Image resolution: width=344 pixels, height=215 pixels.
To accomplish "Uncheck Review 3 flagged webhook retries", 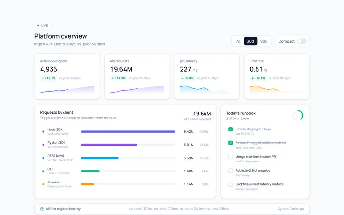I will point(230,143).
